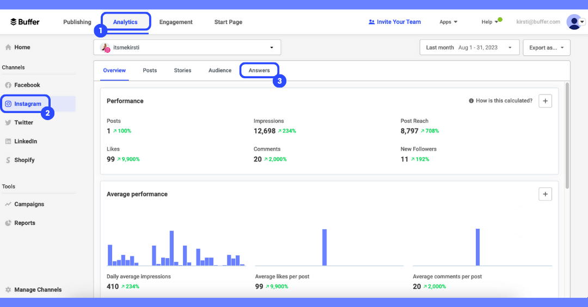Open the Help dropdown
The height and width of the screenshot is (307, 588).
pos(490,22)
